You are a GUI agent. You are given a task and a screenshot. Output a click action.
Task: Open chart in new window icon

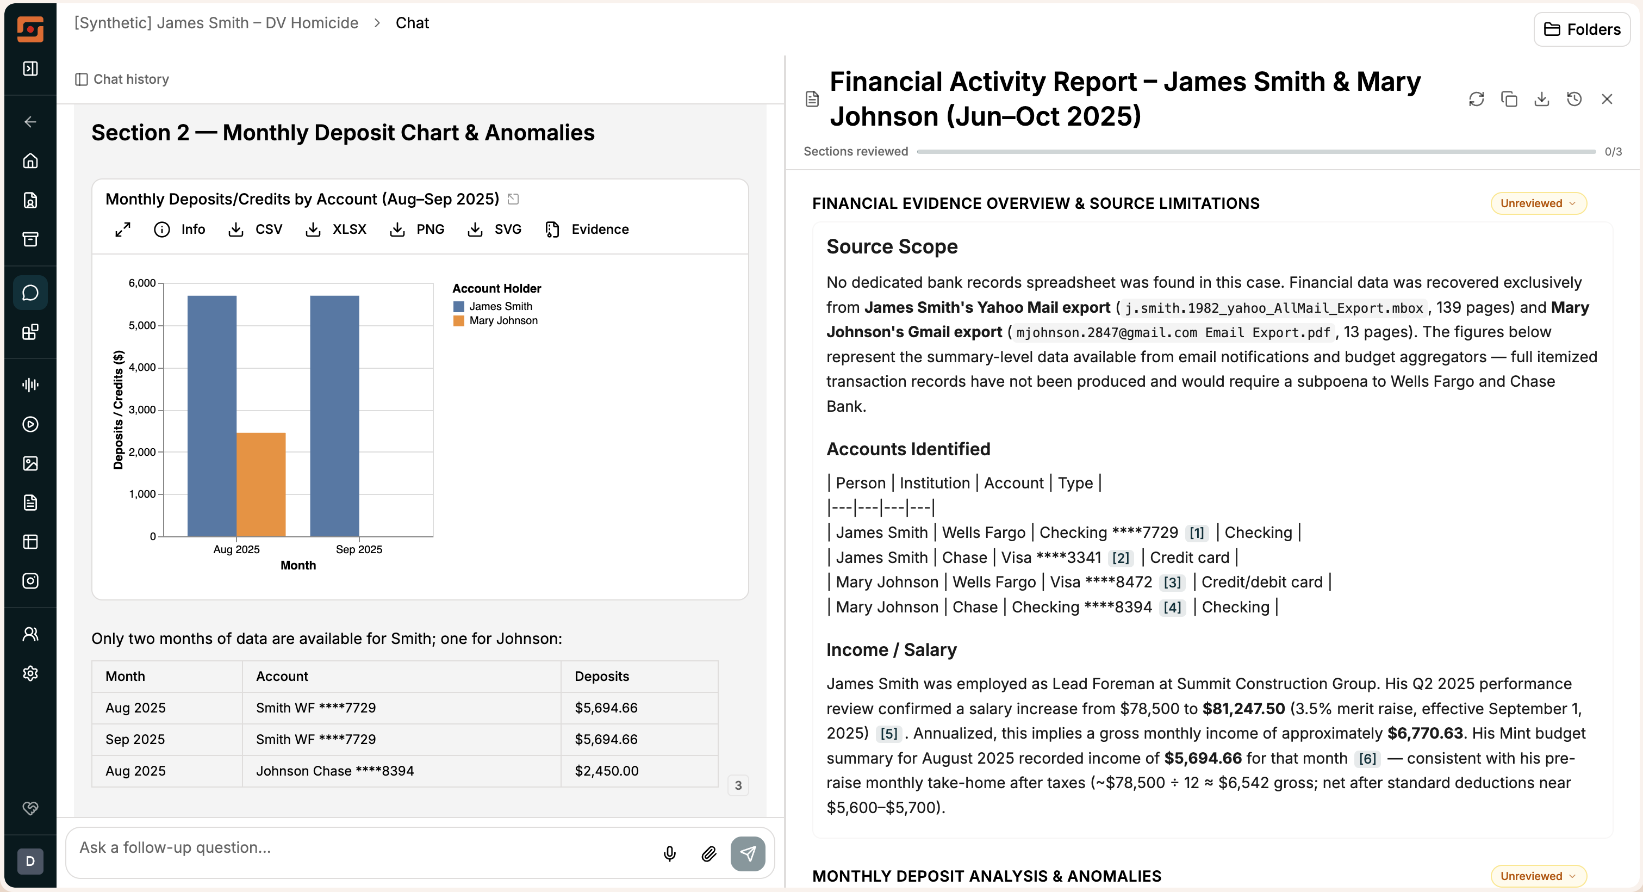click(x=513, y=199)
